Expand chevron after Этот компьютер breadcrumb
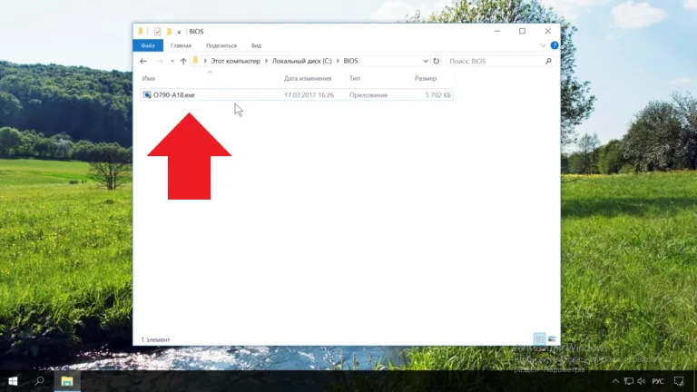 [266, 61]
